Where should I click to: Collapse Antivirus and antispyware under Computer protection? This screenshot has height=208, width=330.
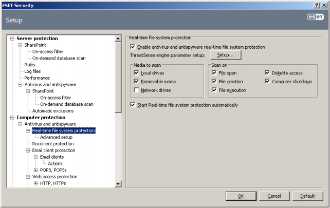pyautogui.click(x=20, y=124)
